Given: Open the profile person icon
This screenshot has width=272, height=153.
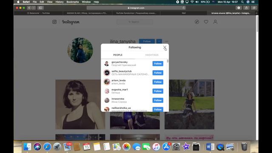Looking at the screenshot, I should coord(215,22).
